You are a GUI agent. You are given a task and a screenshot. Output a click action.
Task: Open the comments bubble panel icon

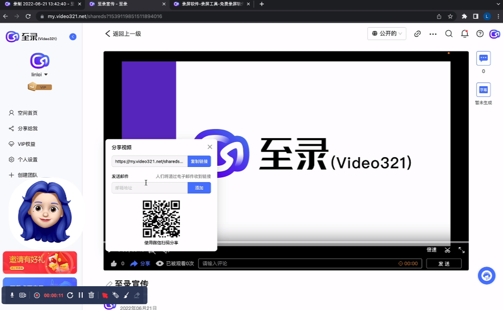click(483, 59)
